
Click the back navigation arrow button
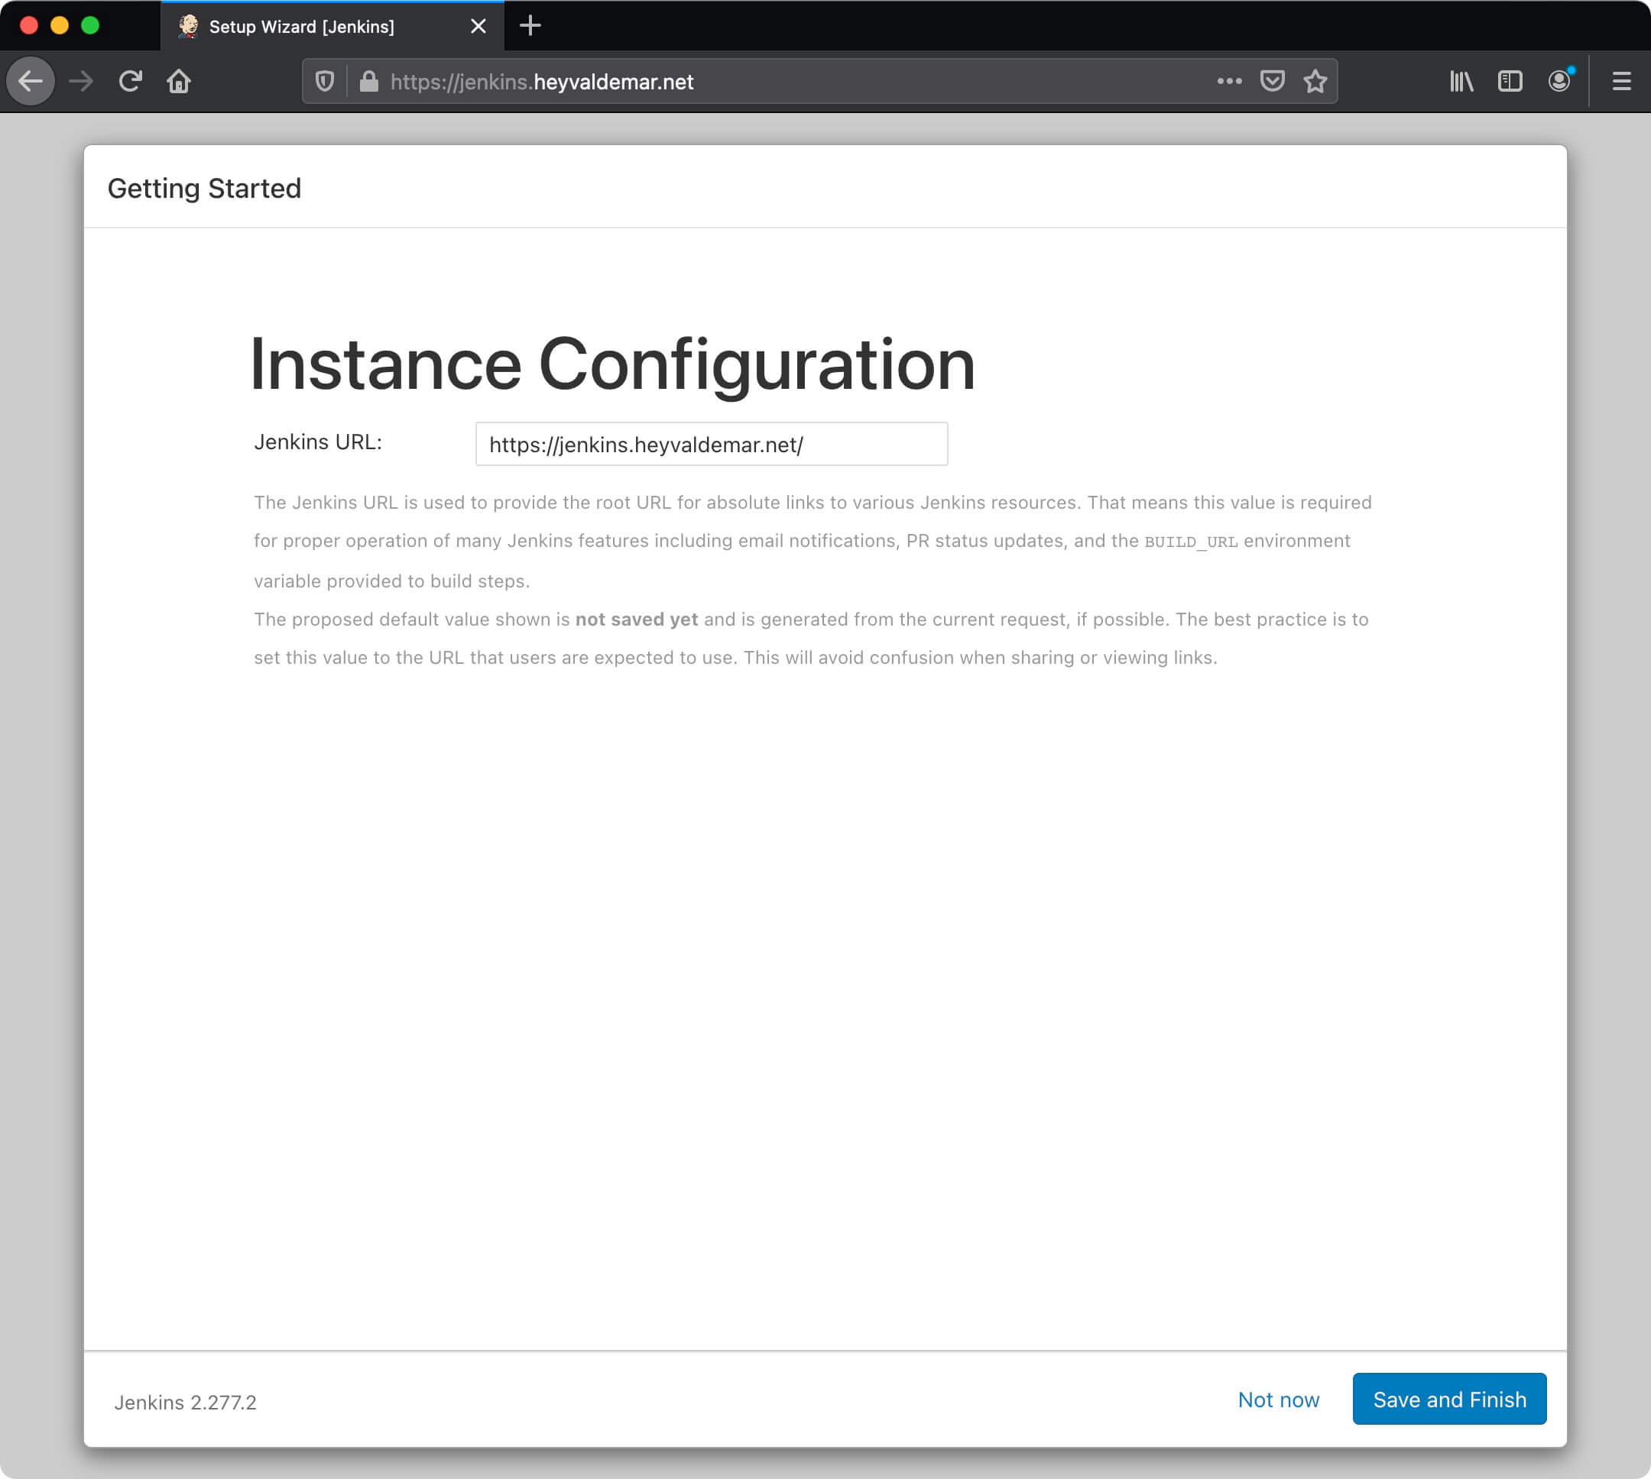point(33,80)
